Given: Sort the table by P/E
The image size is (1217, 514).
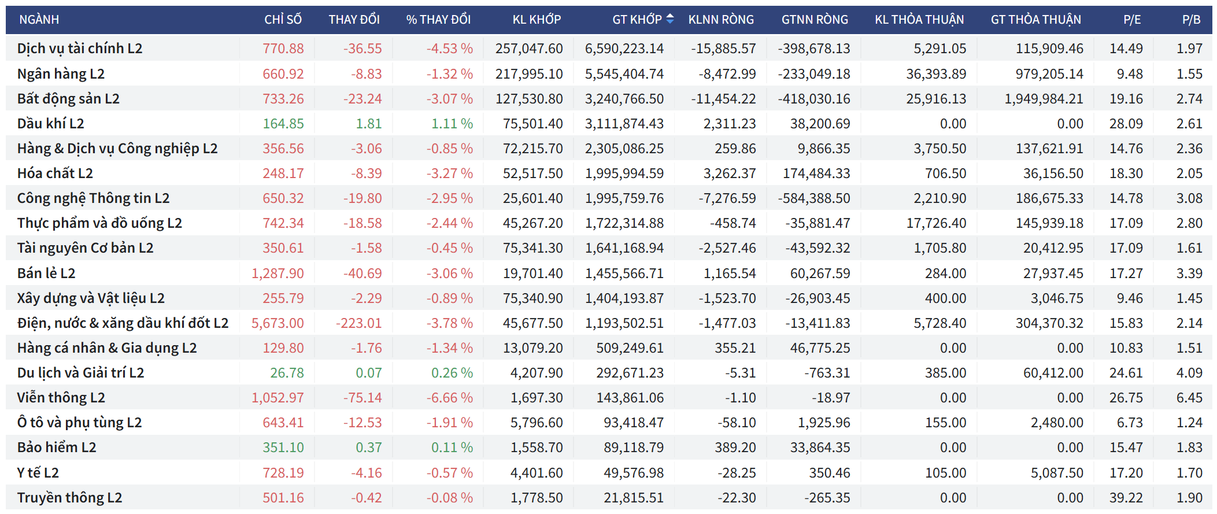Looking at the screenshot, I should tap(1131, 20).
